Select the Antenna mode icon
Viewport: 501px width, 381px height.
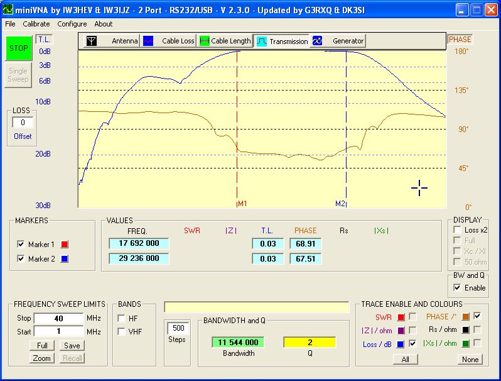coord(92,41)
